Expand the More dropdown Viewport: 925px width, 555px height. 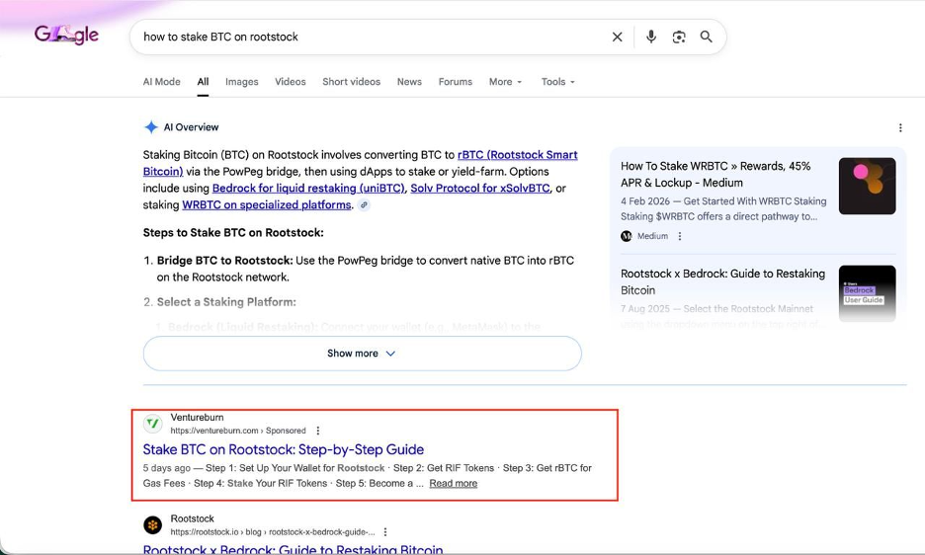pyautogui.click(x=506, y=81)
